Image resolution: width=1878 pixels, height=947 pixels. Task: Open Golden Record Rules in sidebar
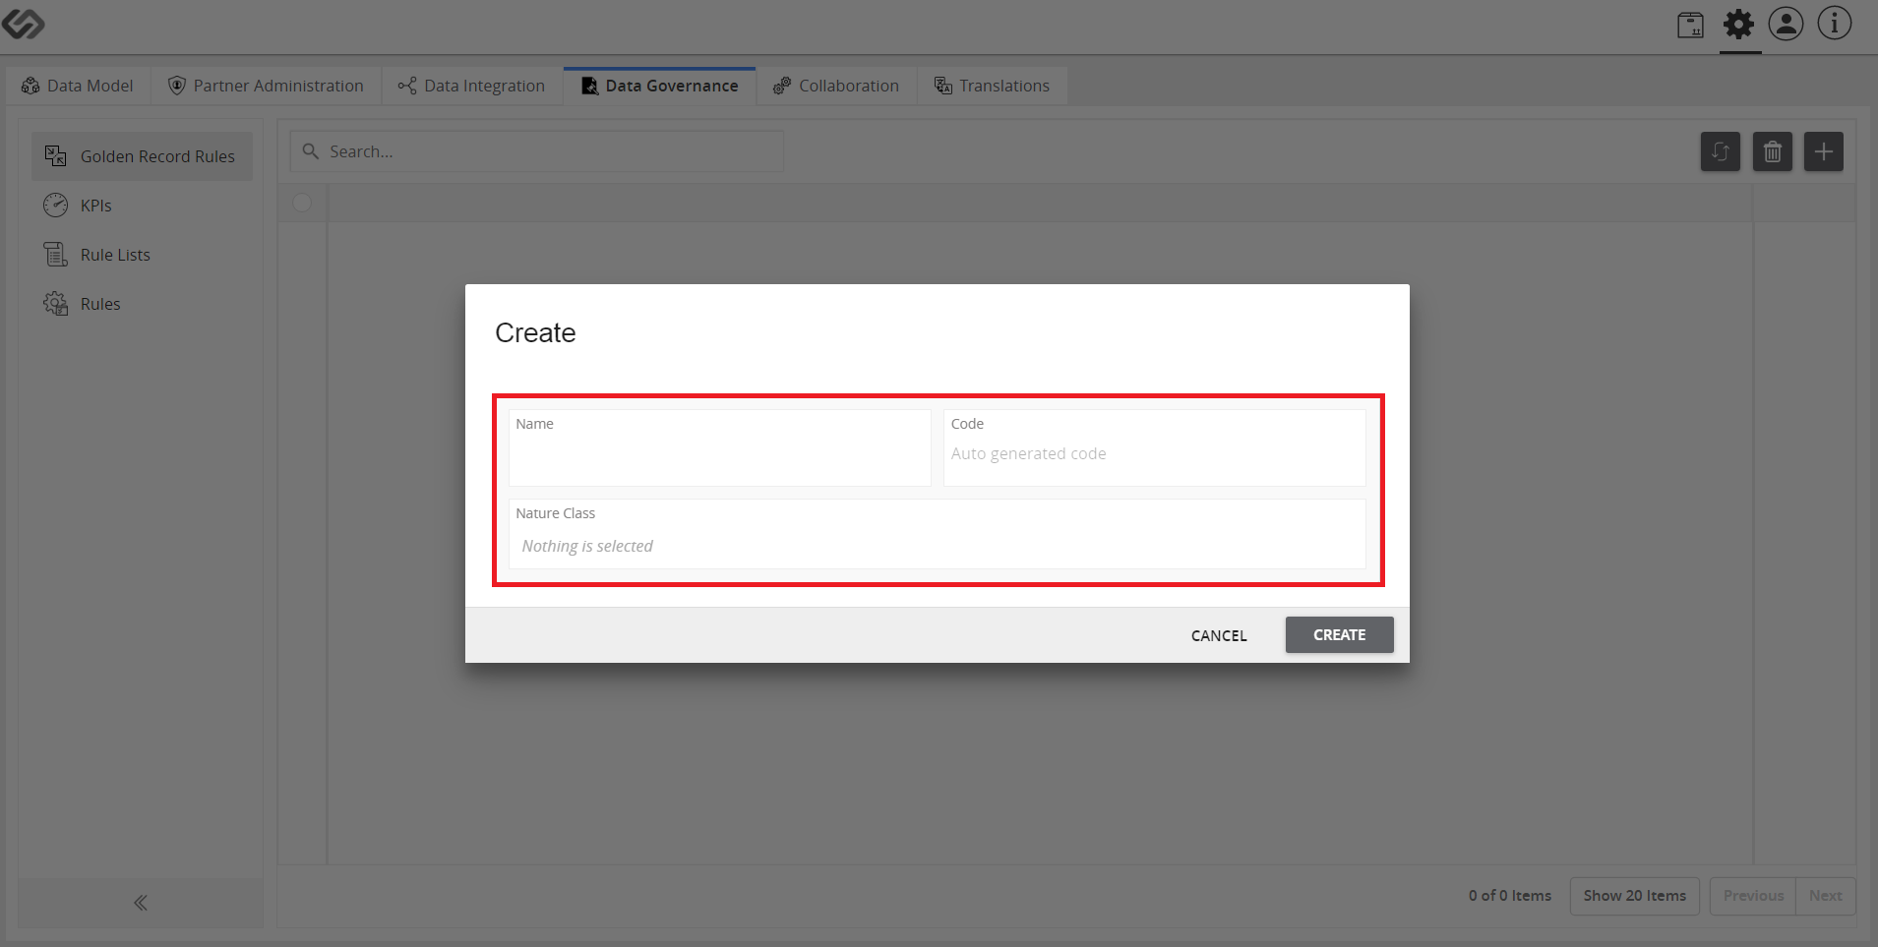click(x=142, y=156)
